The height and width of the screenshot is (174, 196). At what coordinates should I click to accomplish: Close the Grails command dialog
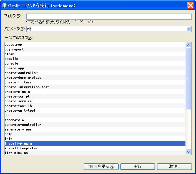pos(190,6)
